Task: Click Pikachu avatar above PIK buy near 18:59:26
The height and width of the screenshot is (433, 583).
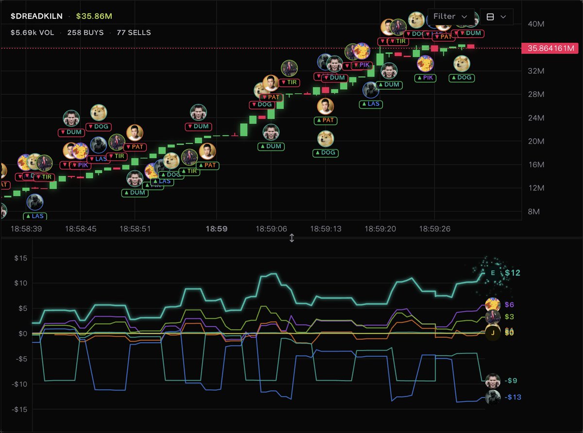Action: (x=426, y=64)
